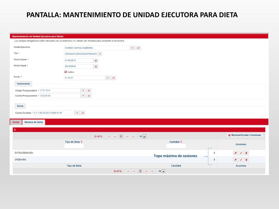This screenshot has width=279, height=209.
Task: Open external link icon beside Fondo field
Action: [x=113, y=78]
